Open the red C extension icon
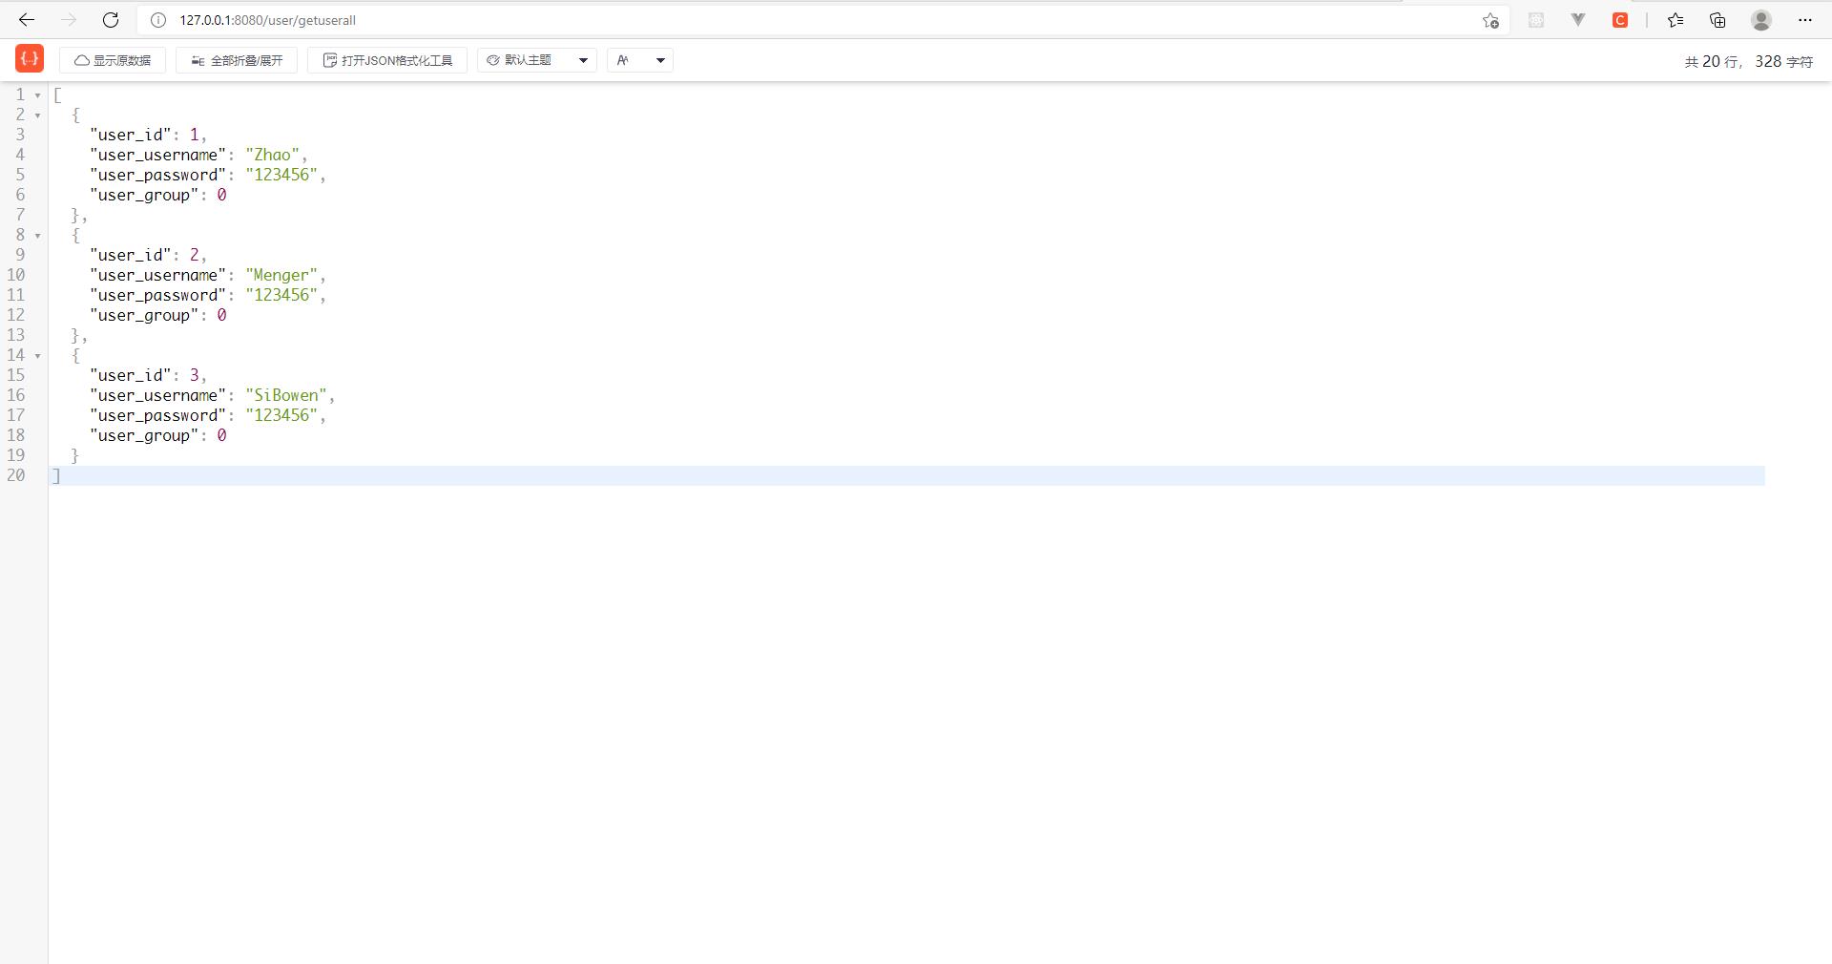 click(x=1620, y=20)
